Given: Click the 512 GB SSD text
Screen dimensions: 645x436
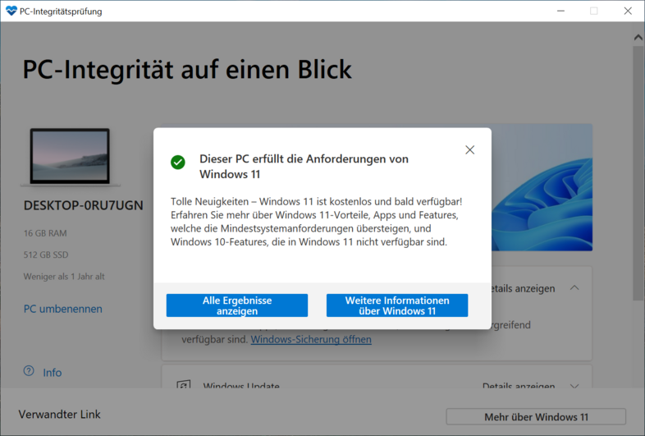Looking at the screenshot, I should 46,255.
